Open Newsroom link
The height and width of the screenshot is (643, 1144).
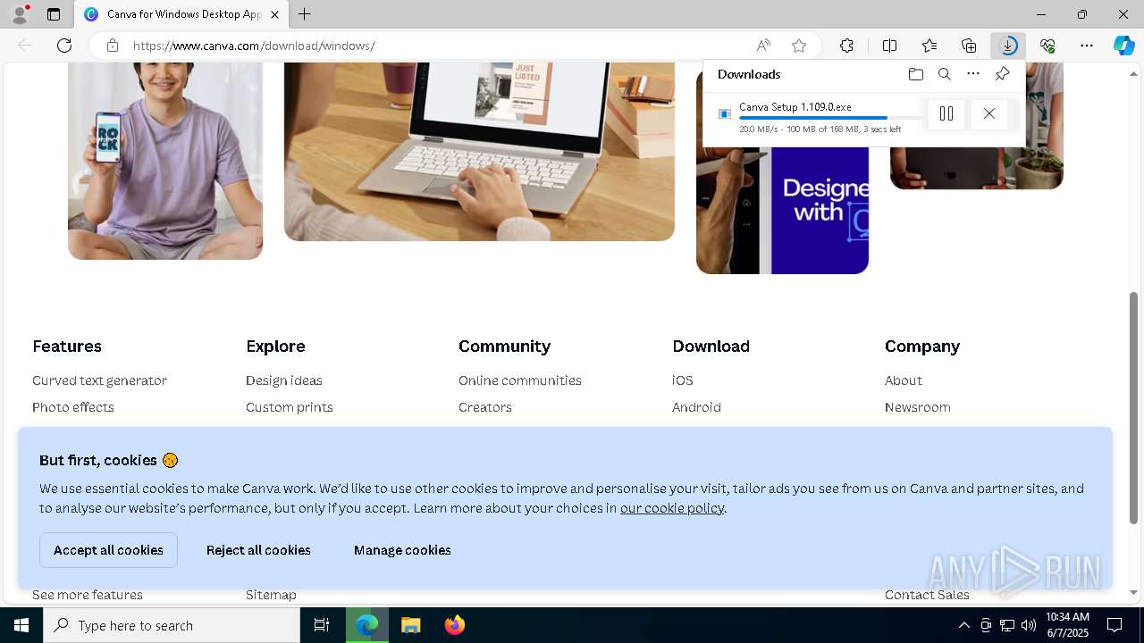918,407
